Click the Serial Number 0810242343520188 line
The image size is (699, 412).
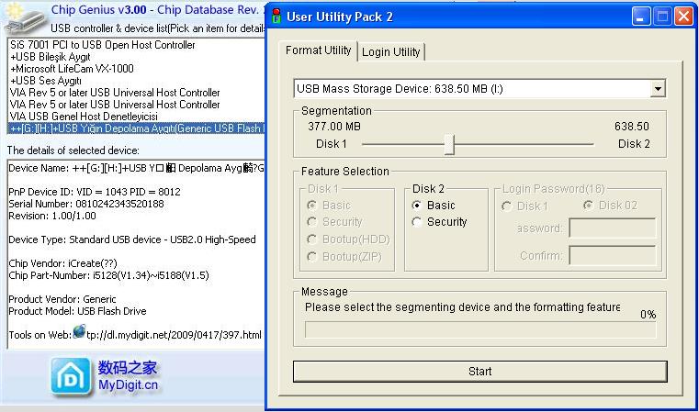tap(86, 204)
